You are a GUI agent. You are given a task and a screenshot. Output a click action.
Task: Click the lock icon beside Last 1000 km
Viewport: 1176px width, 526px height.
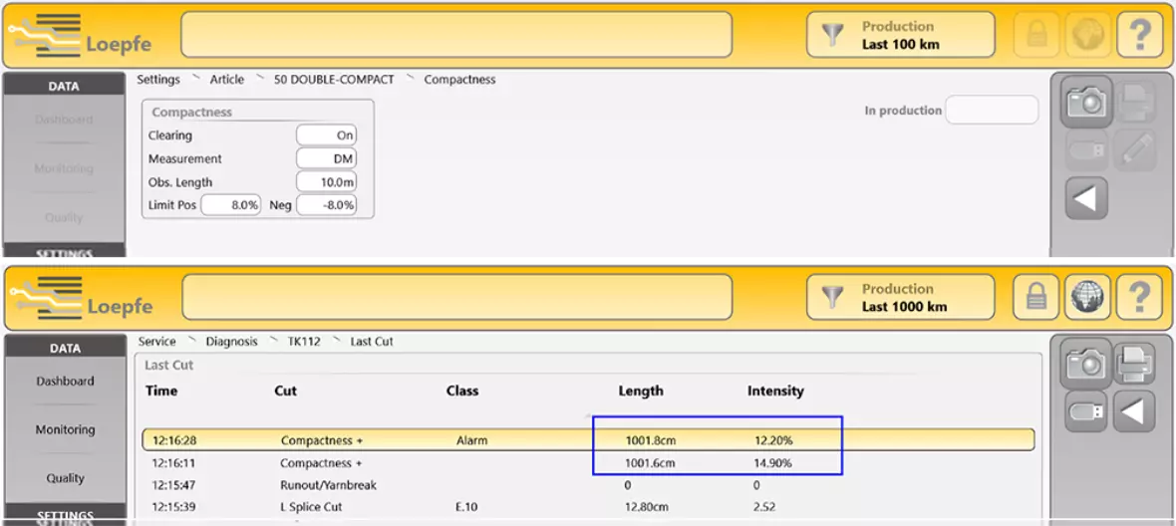point(1036,297)
